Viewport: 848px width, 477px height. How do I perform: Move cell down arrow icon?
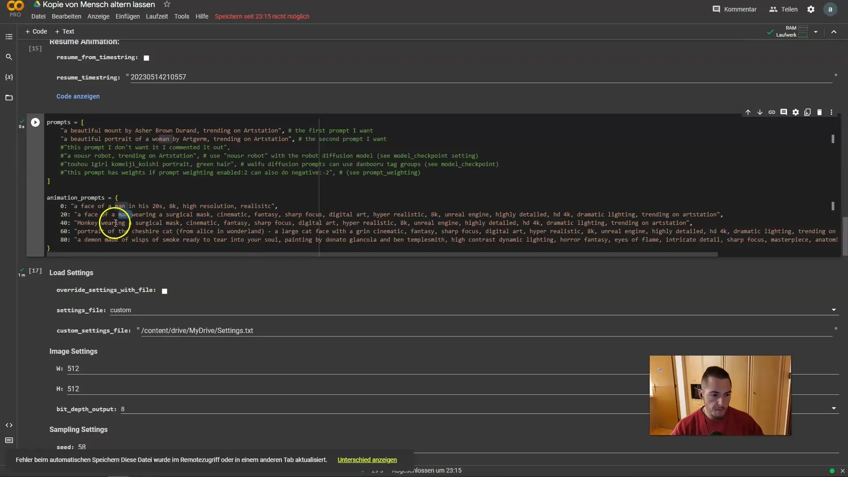tap(760, 112)
